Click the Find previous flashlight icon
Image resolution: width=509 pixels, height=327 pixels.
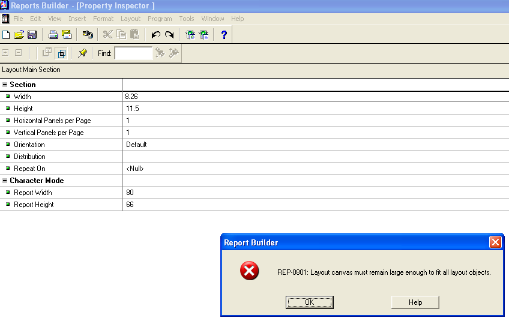pyautogui.click(x=173, y=53)
